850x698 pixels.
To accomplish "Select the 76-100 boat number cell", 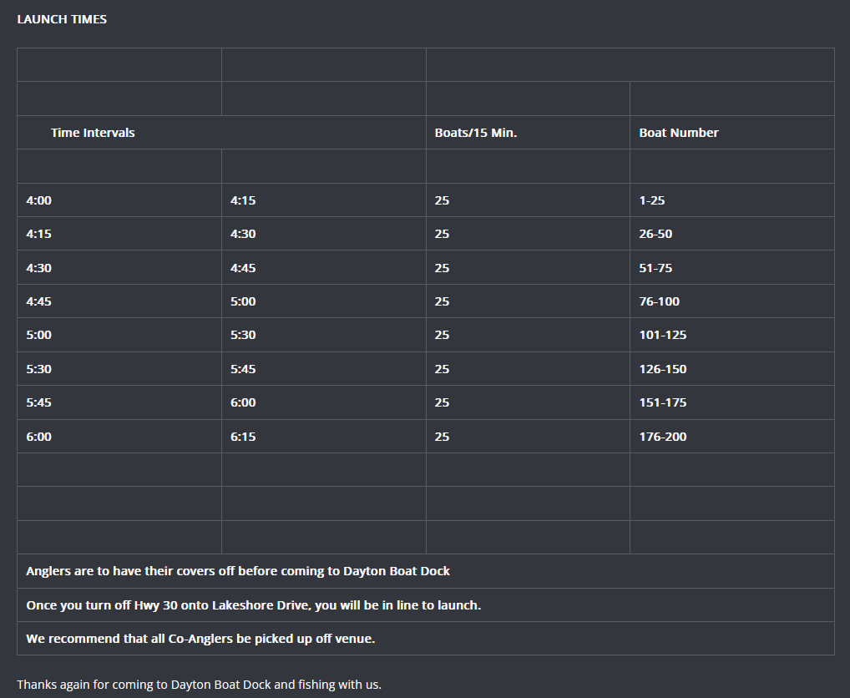I will [660, 301].
